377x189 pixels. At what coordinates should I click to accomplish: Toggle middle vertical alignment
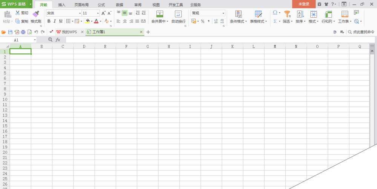[x=124, y=13]
